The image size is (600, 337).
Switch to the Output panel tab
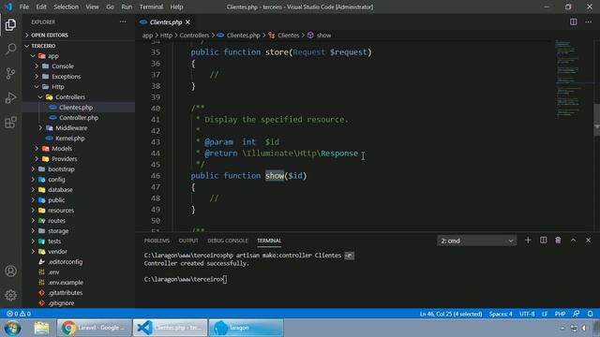coord(188,241)
